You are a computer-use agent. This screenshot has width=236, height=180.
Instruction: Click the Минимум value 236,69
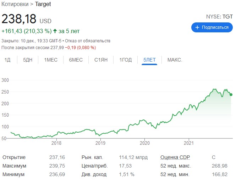(57, 174)
